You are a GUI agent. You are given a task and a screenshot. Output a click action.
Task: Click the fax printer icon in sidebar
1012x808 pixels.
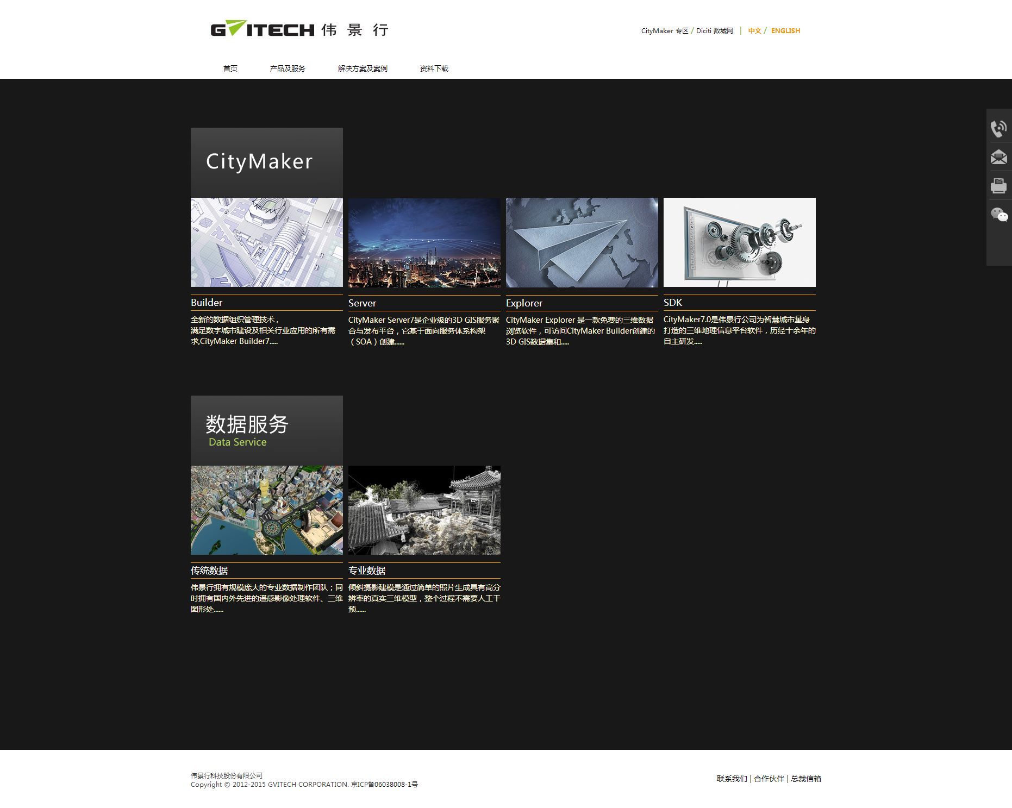[999, 186]
